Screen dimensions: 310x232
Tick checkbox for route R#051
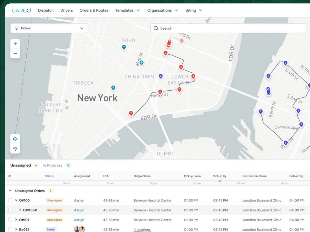(x=10, y=229)
